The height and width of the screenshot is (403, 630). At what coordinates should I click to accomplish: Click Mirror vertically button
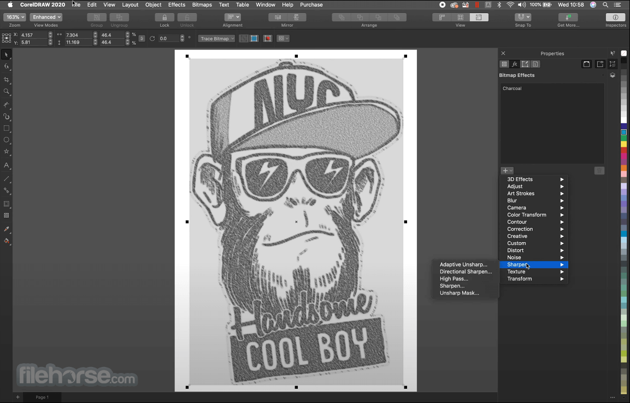point(297,17)
